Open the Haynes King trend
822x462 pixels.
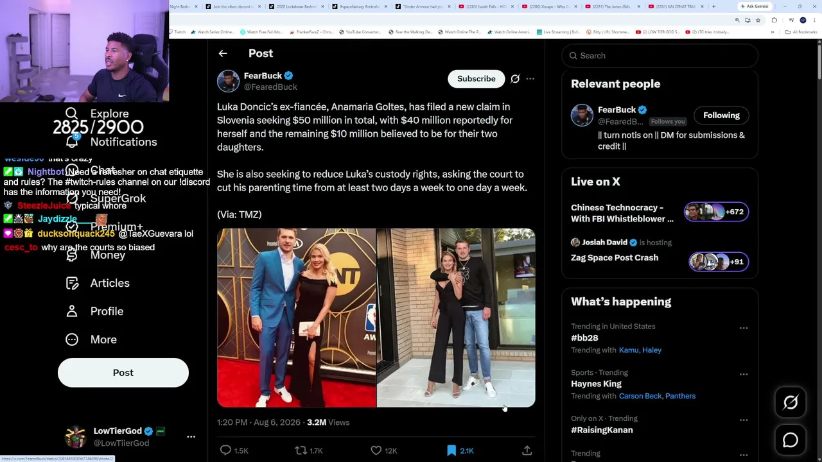(x=596, y=384)
